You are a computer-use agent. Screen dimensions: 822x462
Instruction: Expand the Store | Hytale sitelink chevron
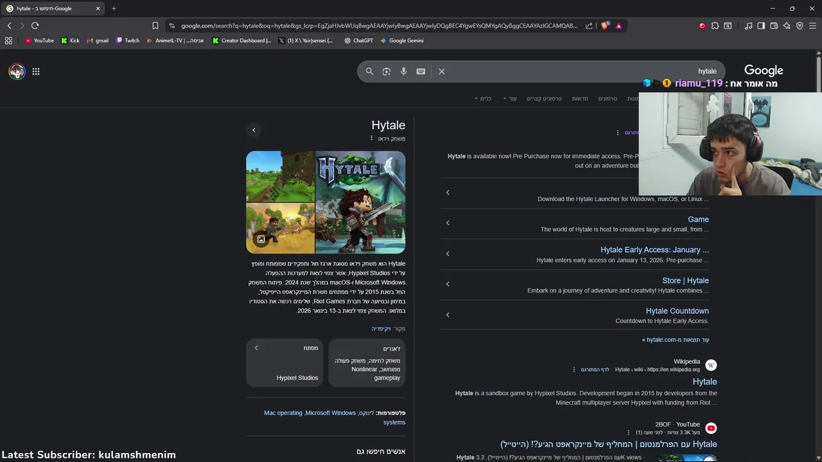coord(448,284)
